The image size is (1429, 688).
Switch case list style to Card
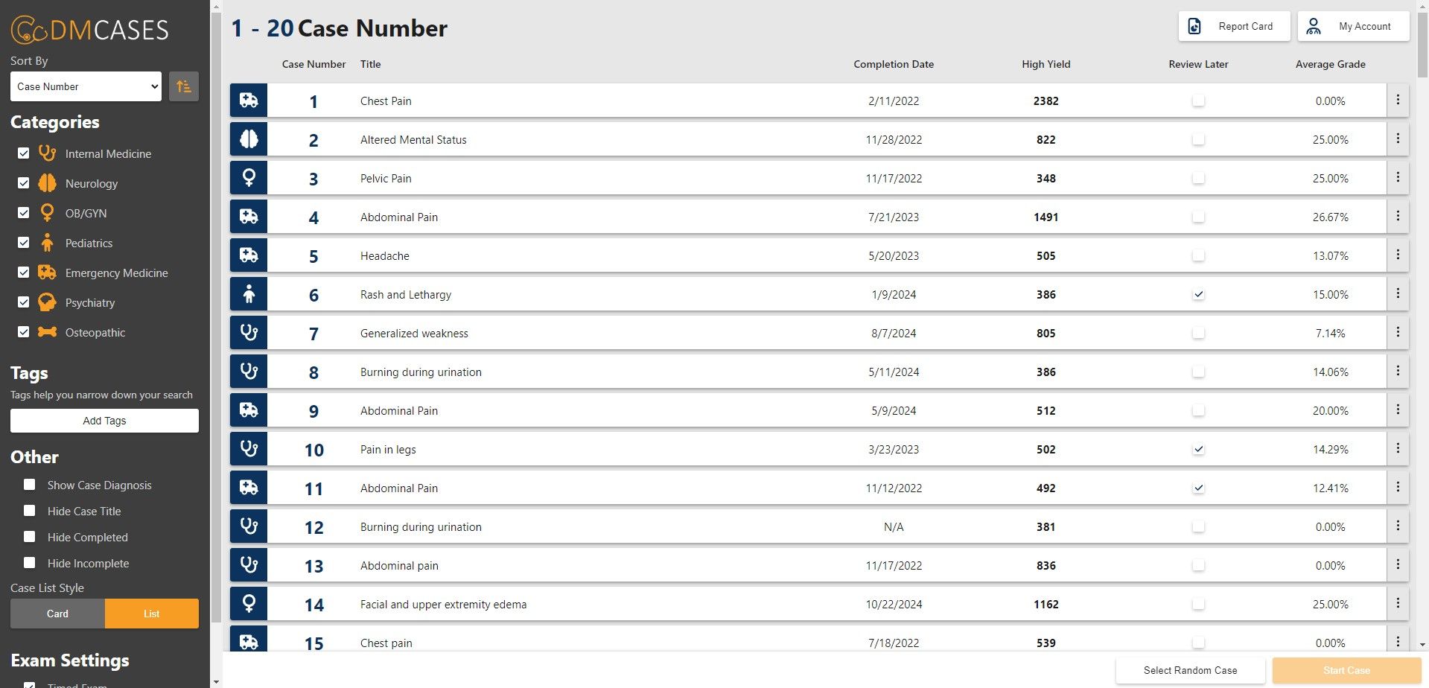tap(57, 614)
